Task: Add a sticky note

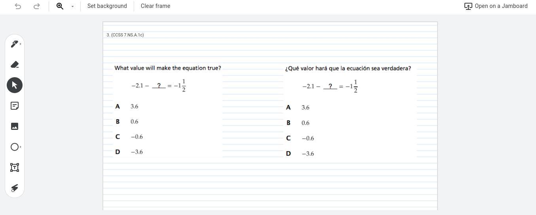Action: [15, 106]
